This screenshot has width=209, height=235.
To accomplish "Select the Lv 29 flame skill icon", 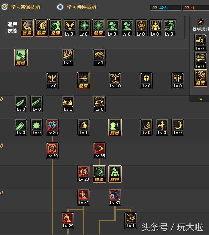I will 68,221.
